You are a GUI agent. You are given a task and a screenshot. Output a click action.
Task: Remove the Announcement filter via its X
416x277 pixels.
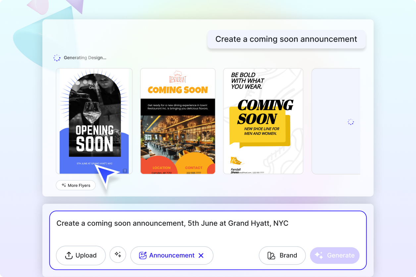click(201, 255)
